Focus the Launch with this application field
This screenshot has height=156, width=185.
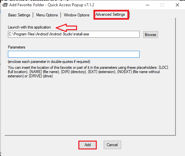click(74, 34)
